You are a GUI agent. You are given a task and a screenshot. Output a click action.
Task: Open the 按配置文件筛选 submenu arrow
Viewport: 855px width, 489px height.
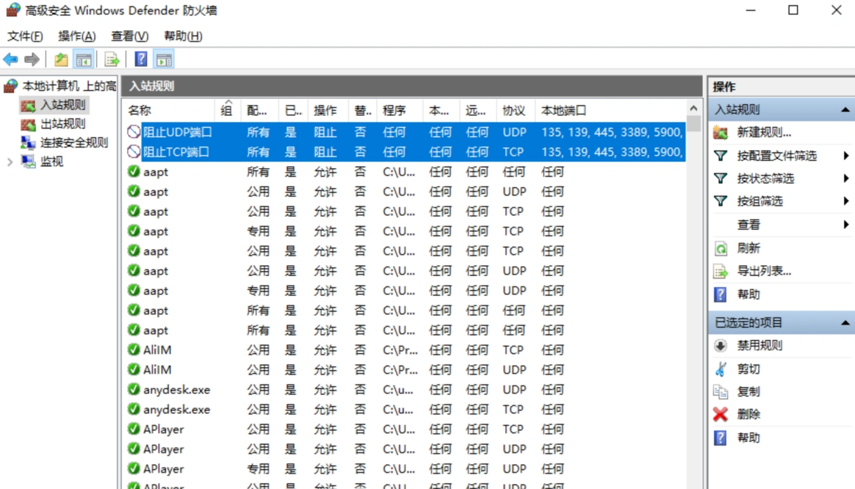point(846,156)
